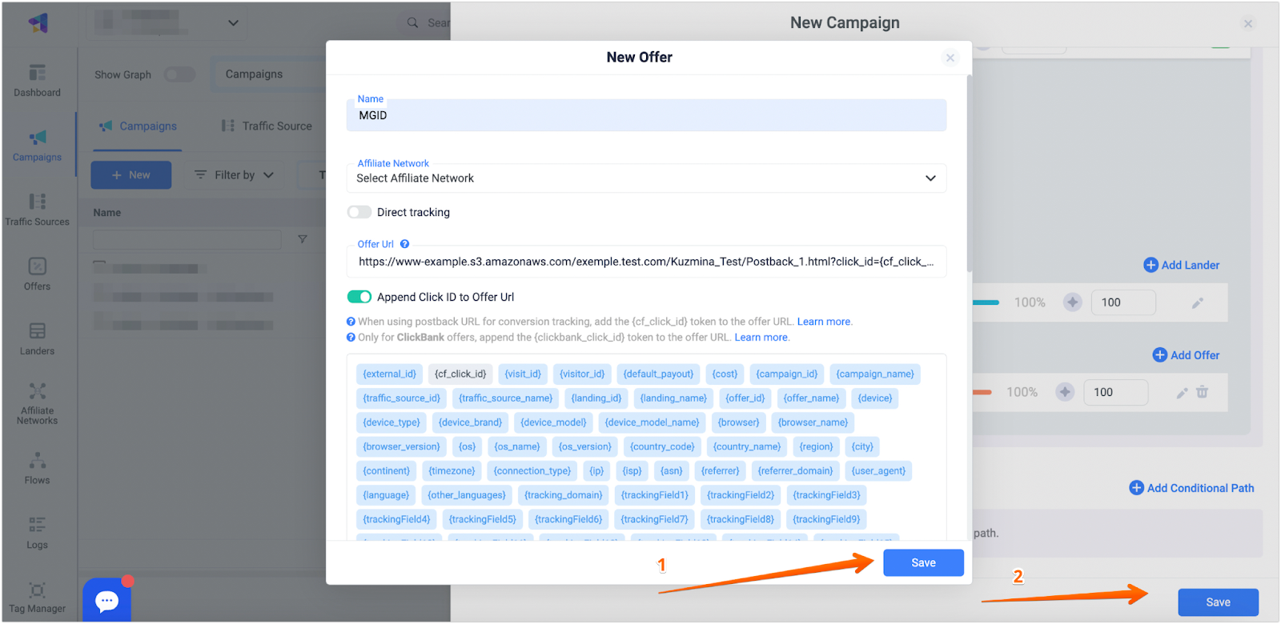The height and width of the screenshot is (624, 1281).
Task: Open the Filter by dropdown
Action: coord(234,175)
